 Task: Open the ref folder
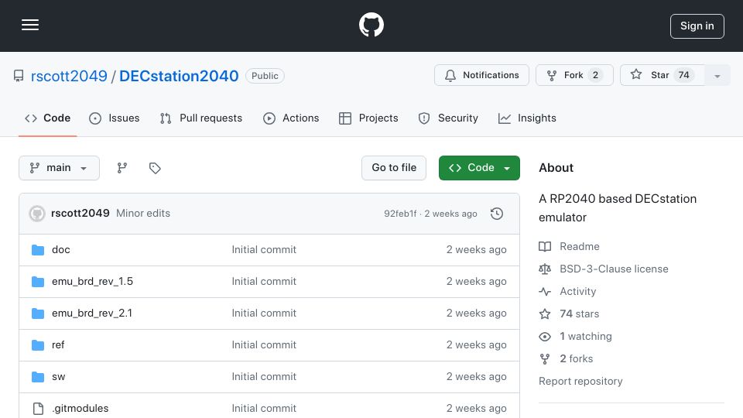tap(58, 345)
